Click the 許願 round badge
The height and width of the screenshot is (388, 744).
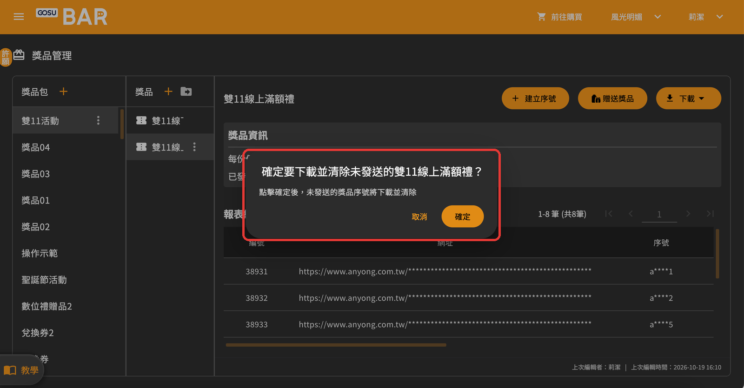click(6, 58)
